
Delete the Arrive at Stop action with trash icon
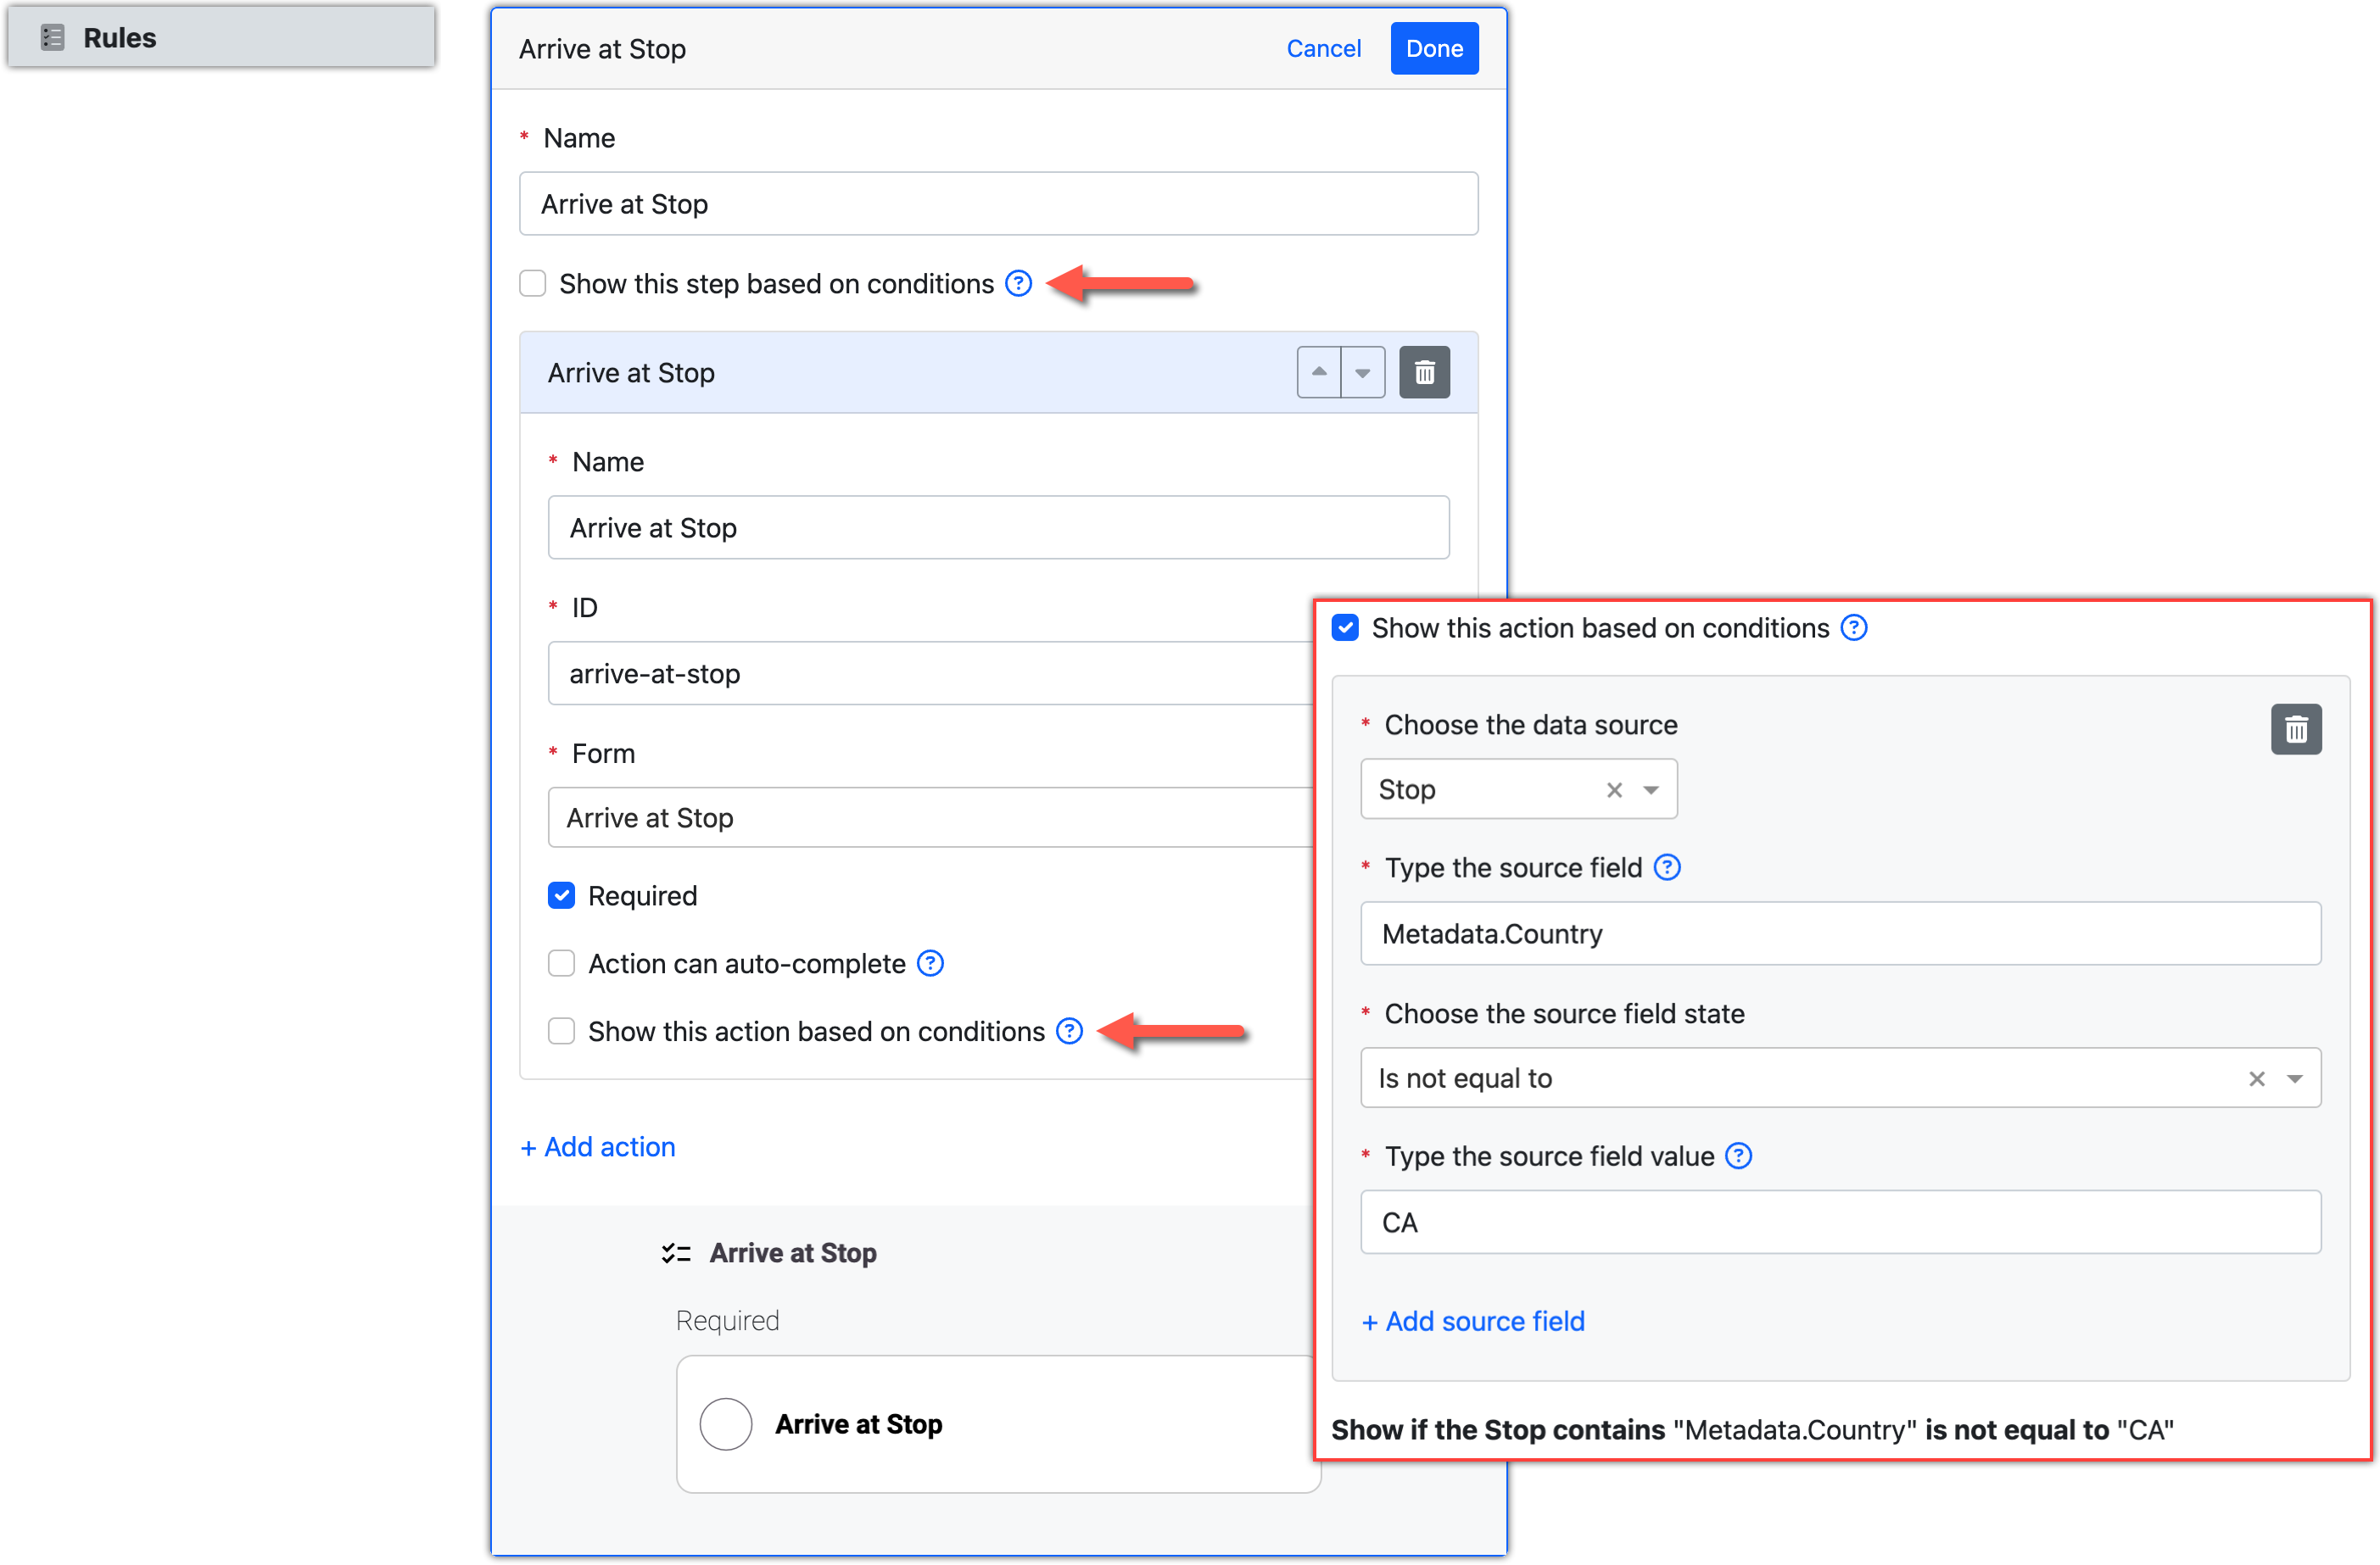point(1424,373)
